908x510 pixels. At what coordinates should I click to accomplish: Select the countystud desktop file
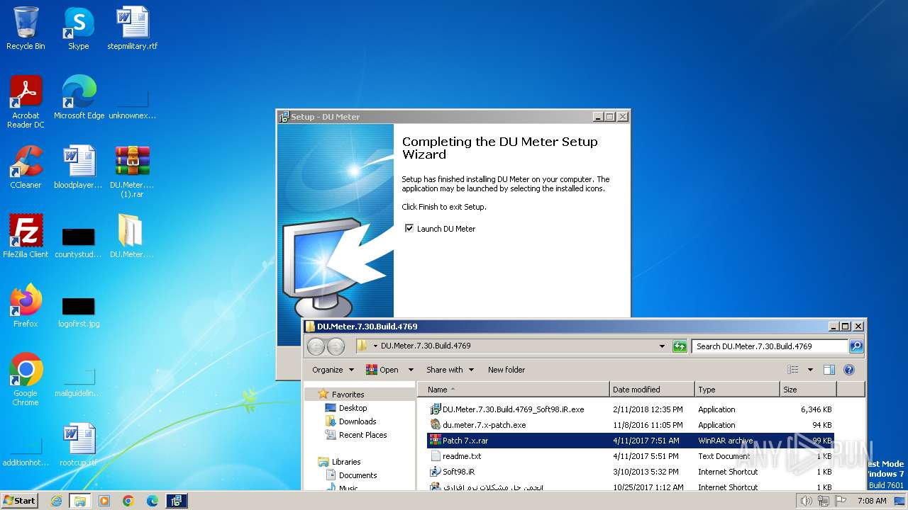tap(78, 241)
